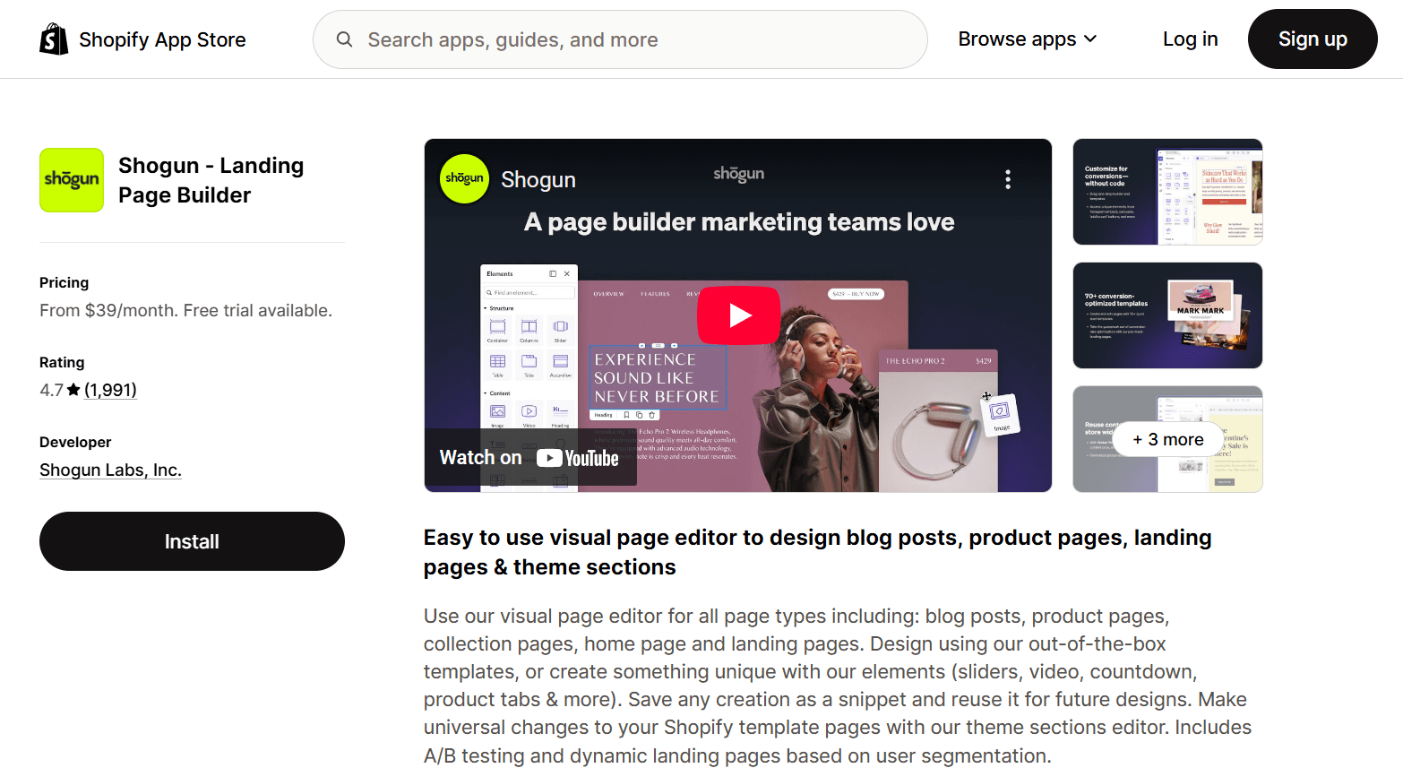
Task: Click the Rating label
Action: tap(62, 362)
